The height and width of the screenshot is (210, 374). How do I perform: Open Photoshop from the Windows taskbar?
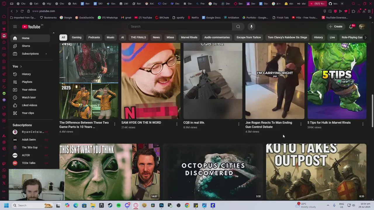click(161, 205)
